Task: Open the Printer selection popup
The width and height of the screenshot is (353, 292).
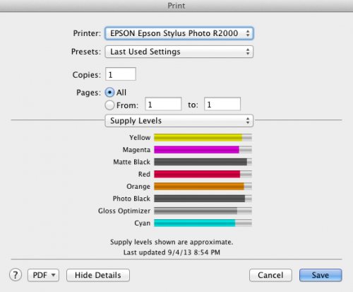Action: (x=179, y=33)
